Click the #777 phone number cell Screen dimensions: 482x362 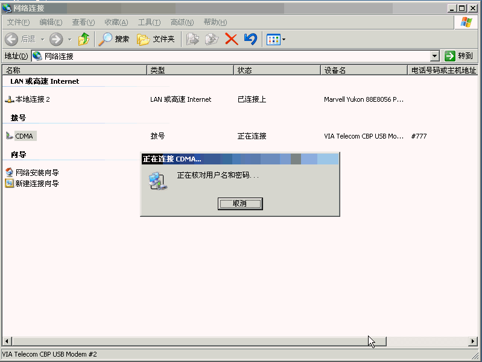[x=419, y=136]
